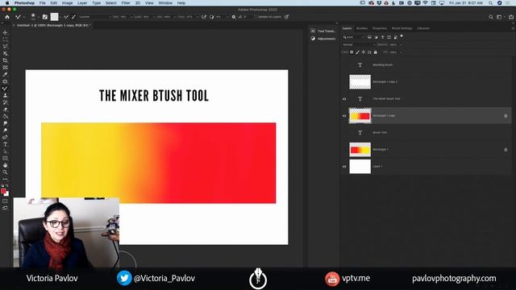
Task: Show the Rectangle 1 layer
Action: 344,150
